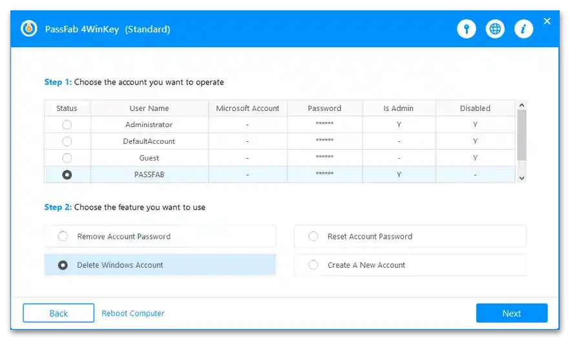Click the Reboot Computer link
570x340 pixels.
(133, 313)
